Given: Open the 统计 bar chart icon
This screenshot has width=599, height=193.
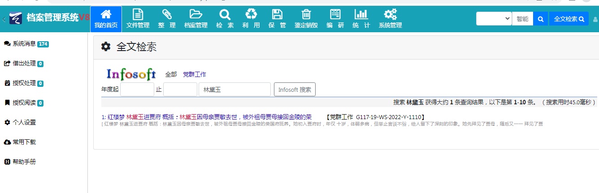Looking at the screenshot, I should (361, 14).
